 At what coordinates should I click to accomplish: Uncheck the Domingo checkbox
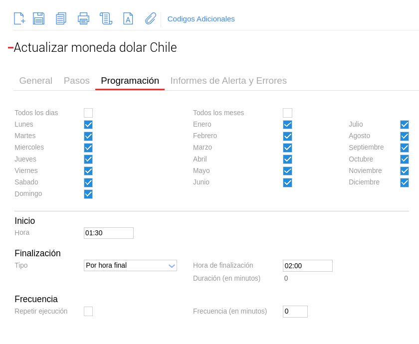(88, 194)
